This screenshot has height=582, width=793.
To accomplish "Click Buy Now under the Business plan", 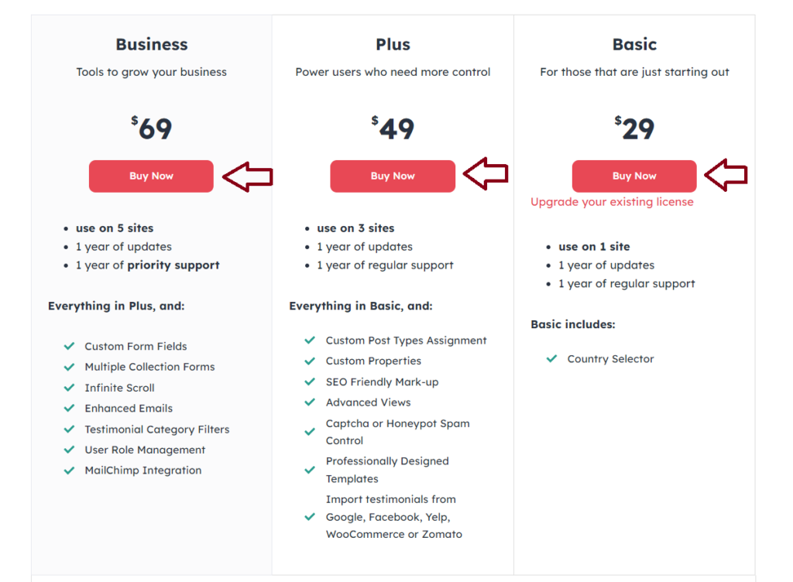I will pyautogui.click(x=151, y=176).
